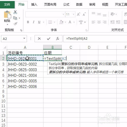Click the Cut scissors icon
This screenshot has height=127, width=127.
click(15, 12)
